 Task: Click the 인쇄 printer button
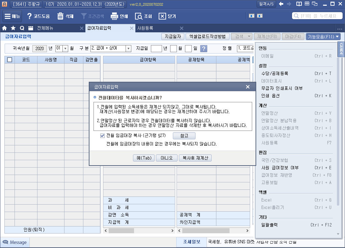pyautogui.click(x=120, y=16)
